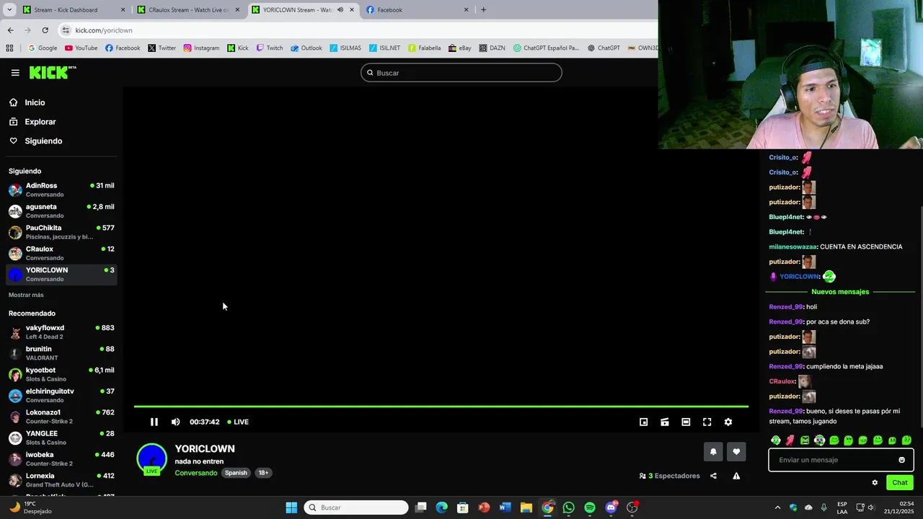The height and width of the screenshot is (519, 923).
Task: Open AdinRoss channel from Siguiendo list
Action: [61, 190]
